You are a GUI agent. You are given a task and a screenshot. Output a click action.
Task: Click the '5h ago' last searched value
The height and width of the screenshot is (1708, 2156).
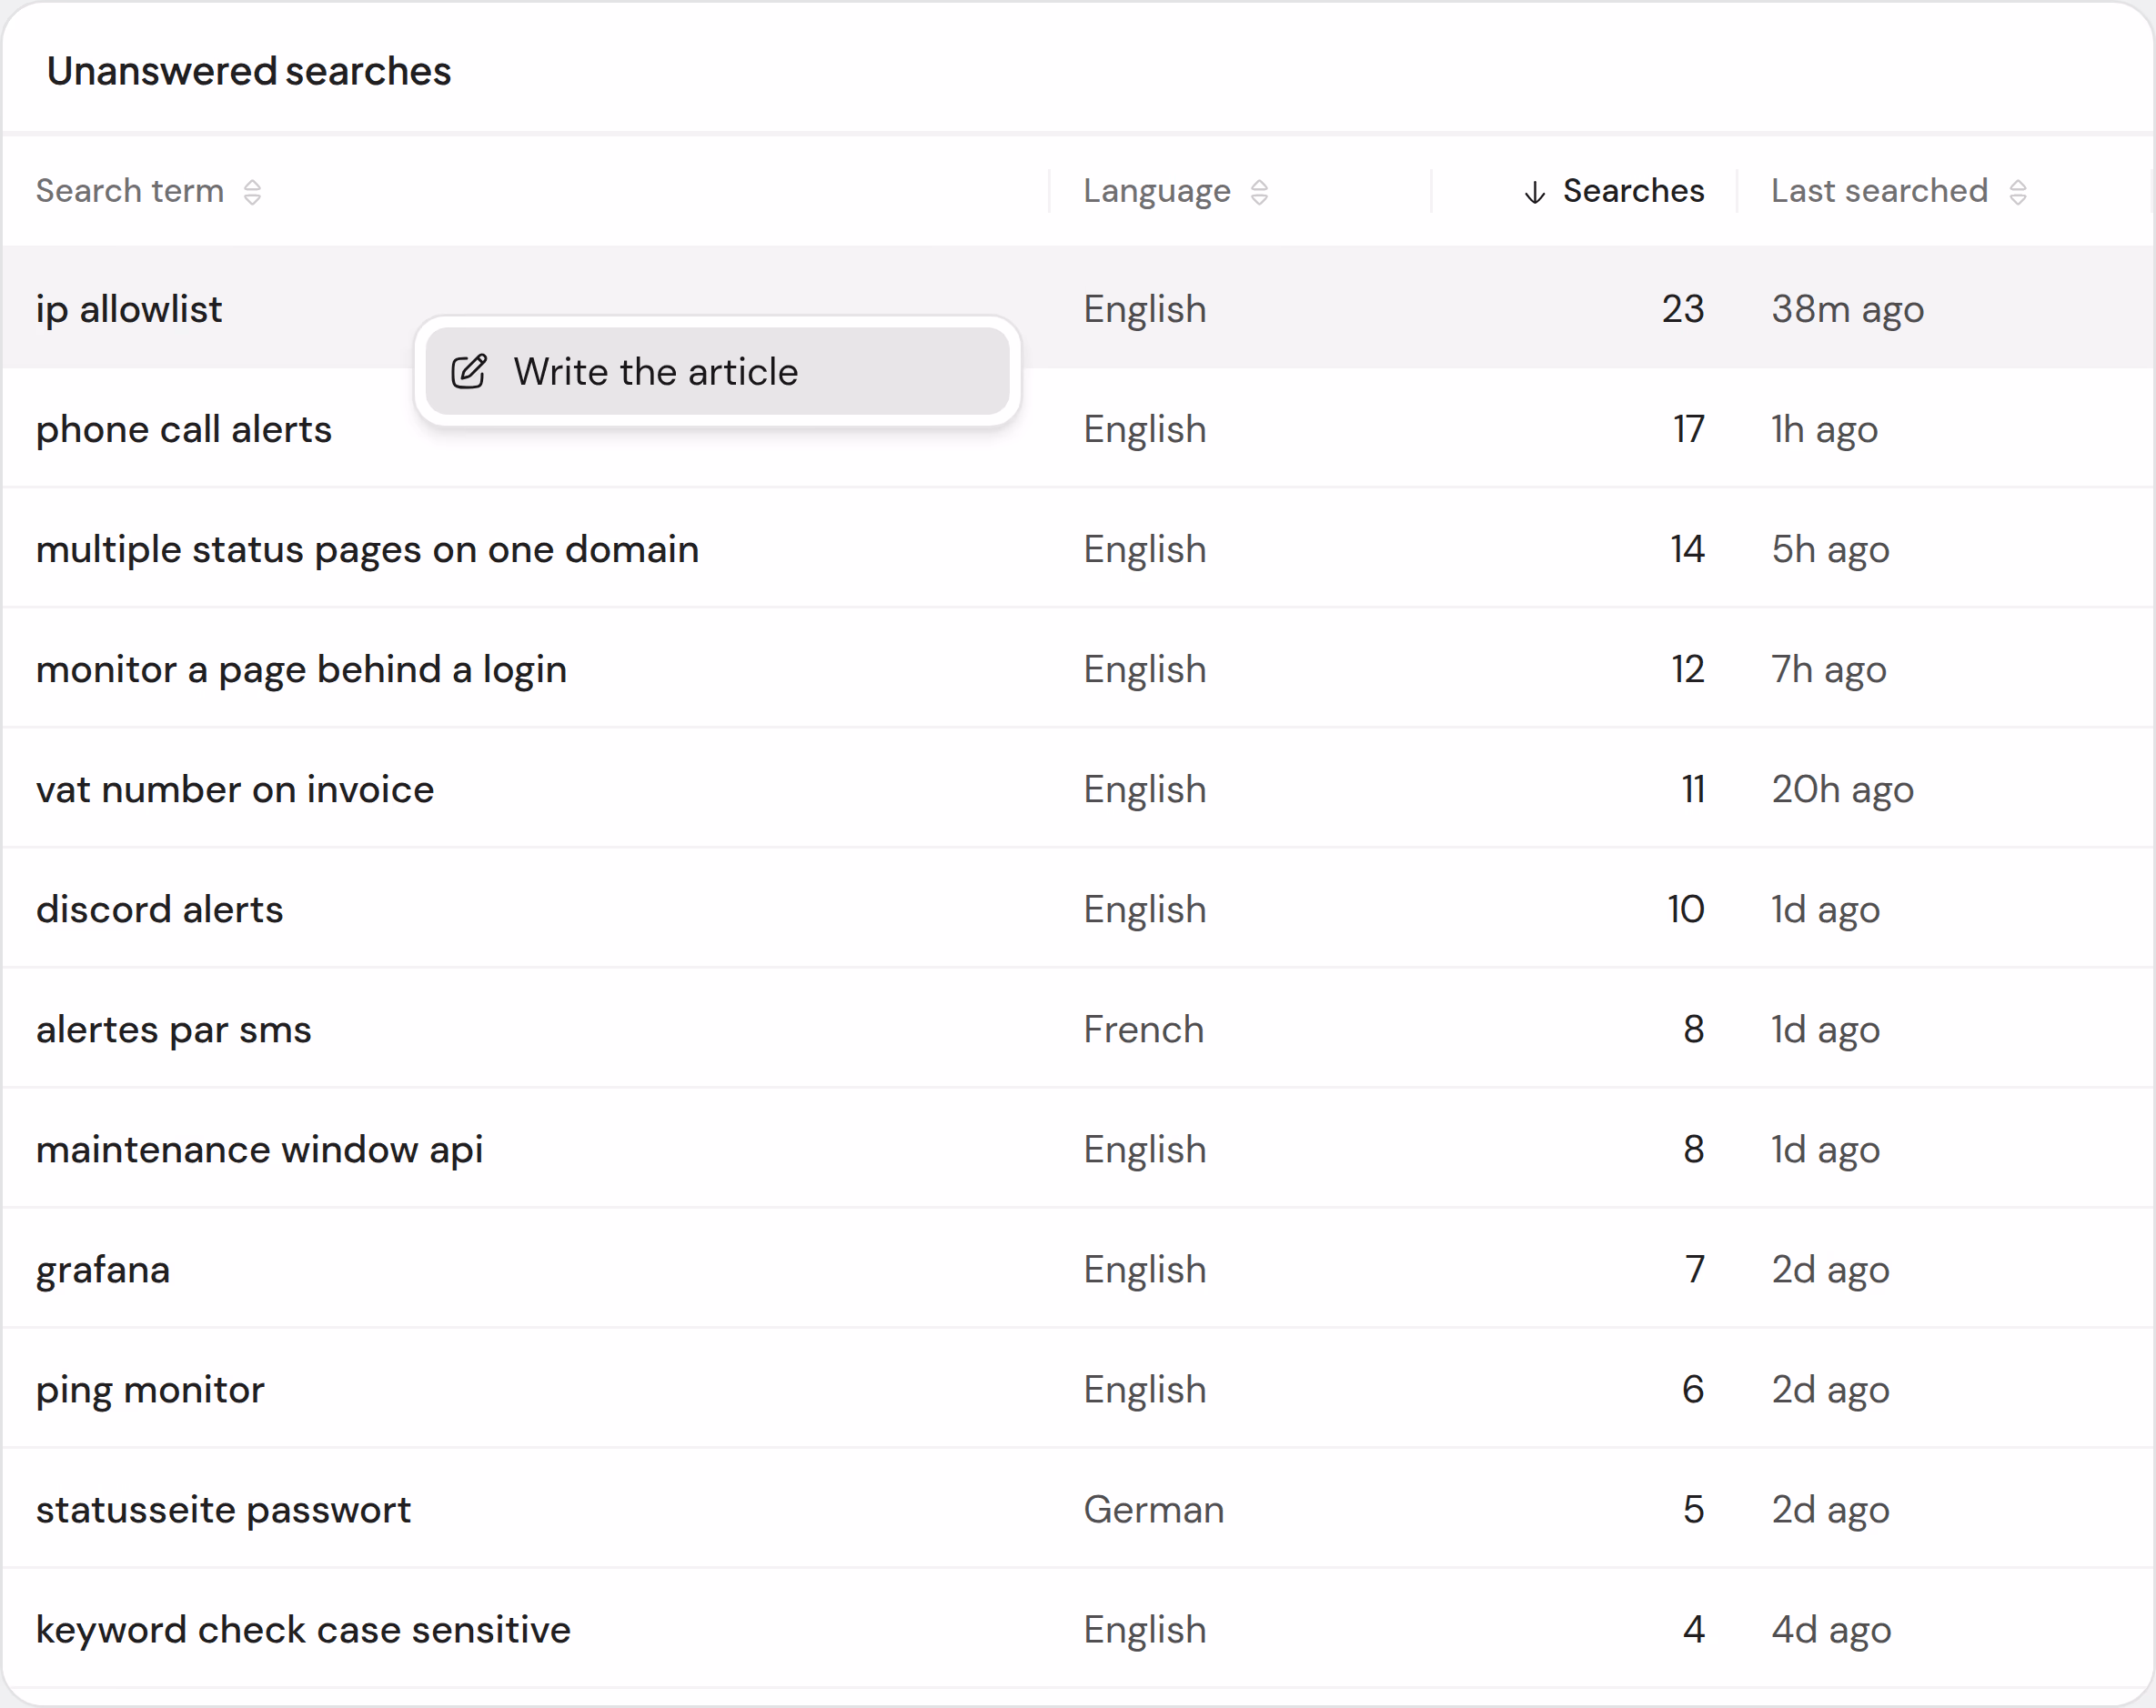(x=1830, y=549)
